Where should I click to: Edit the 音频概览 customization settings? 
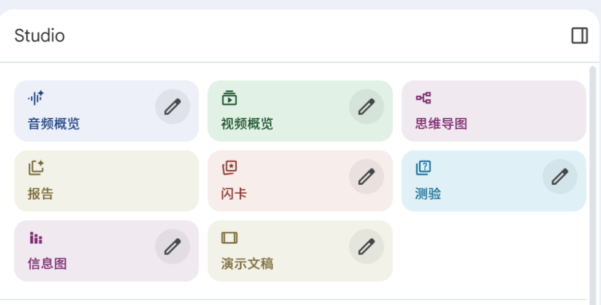[172, 107]
